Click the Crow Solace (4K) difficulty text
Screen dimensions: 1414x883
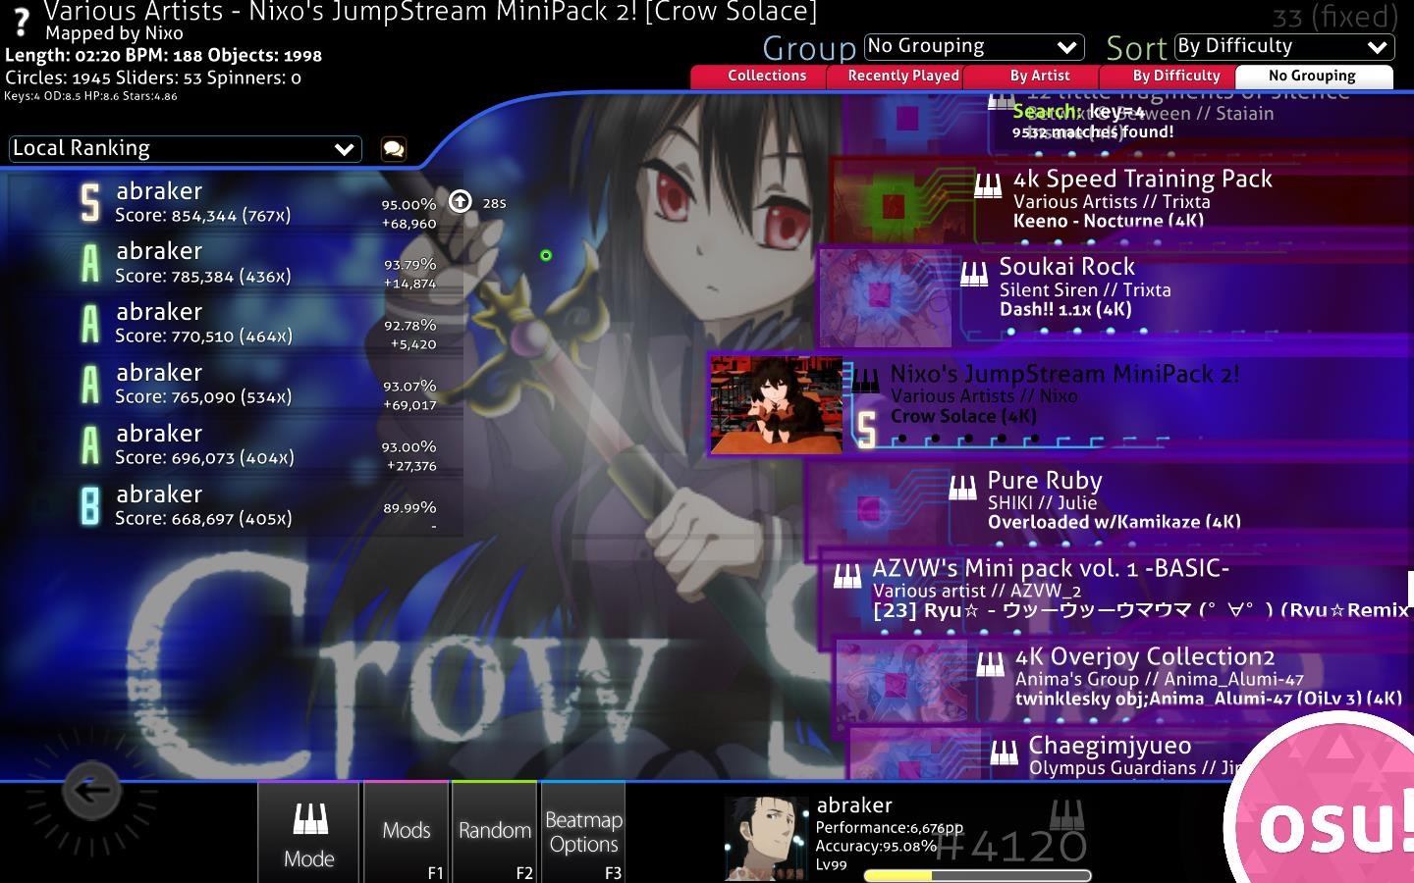pos(962,416)
